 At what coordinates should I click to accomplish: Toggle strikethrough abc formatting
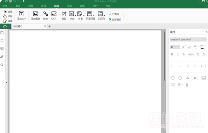[x=191, y=54]
